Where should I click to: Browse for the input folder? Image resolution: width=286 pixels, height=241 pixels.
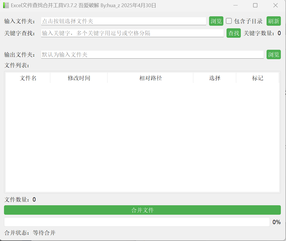tap(216, 21)
